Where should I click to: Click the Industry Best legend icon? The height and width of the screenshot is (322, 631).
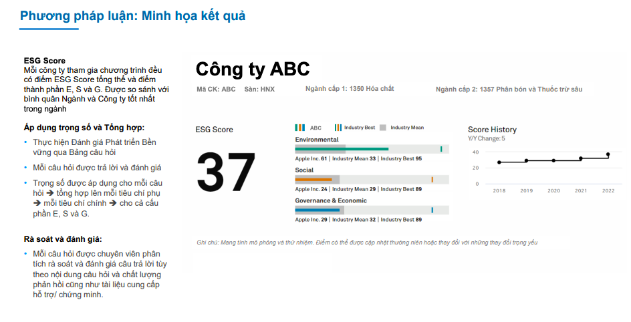pyautogui.click(x=338, y=128)
